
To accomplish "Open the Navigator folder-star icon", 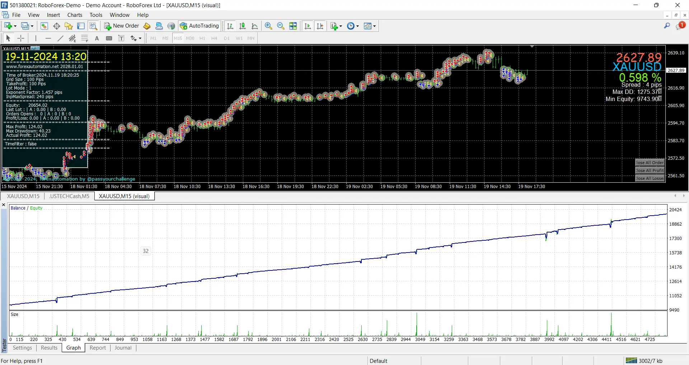I will tap(69, 26).
